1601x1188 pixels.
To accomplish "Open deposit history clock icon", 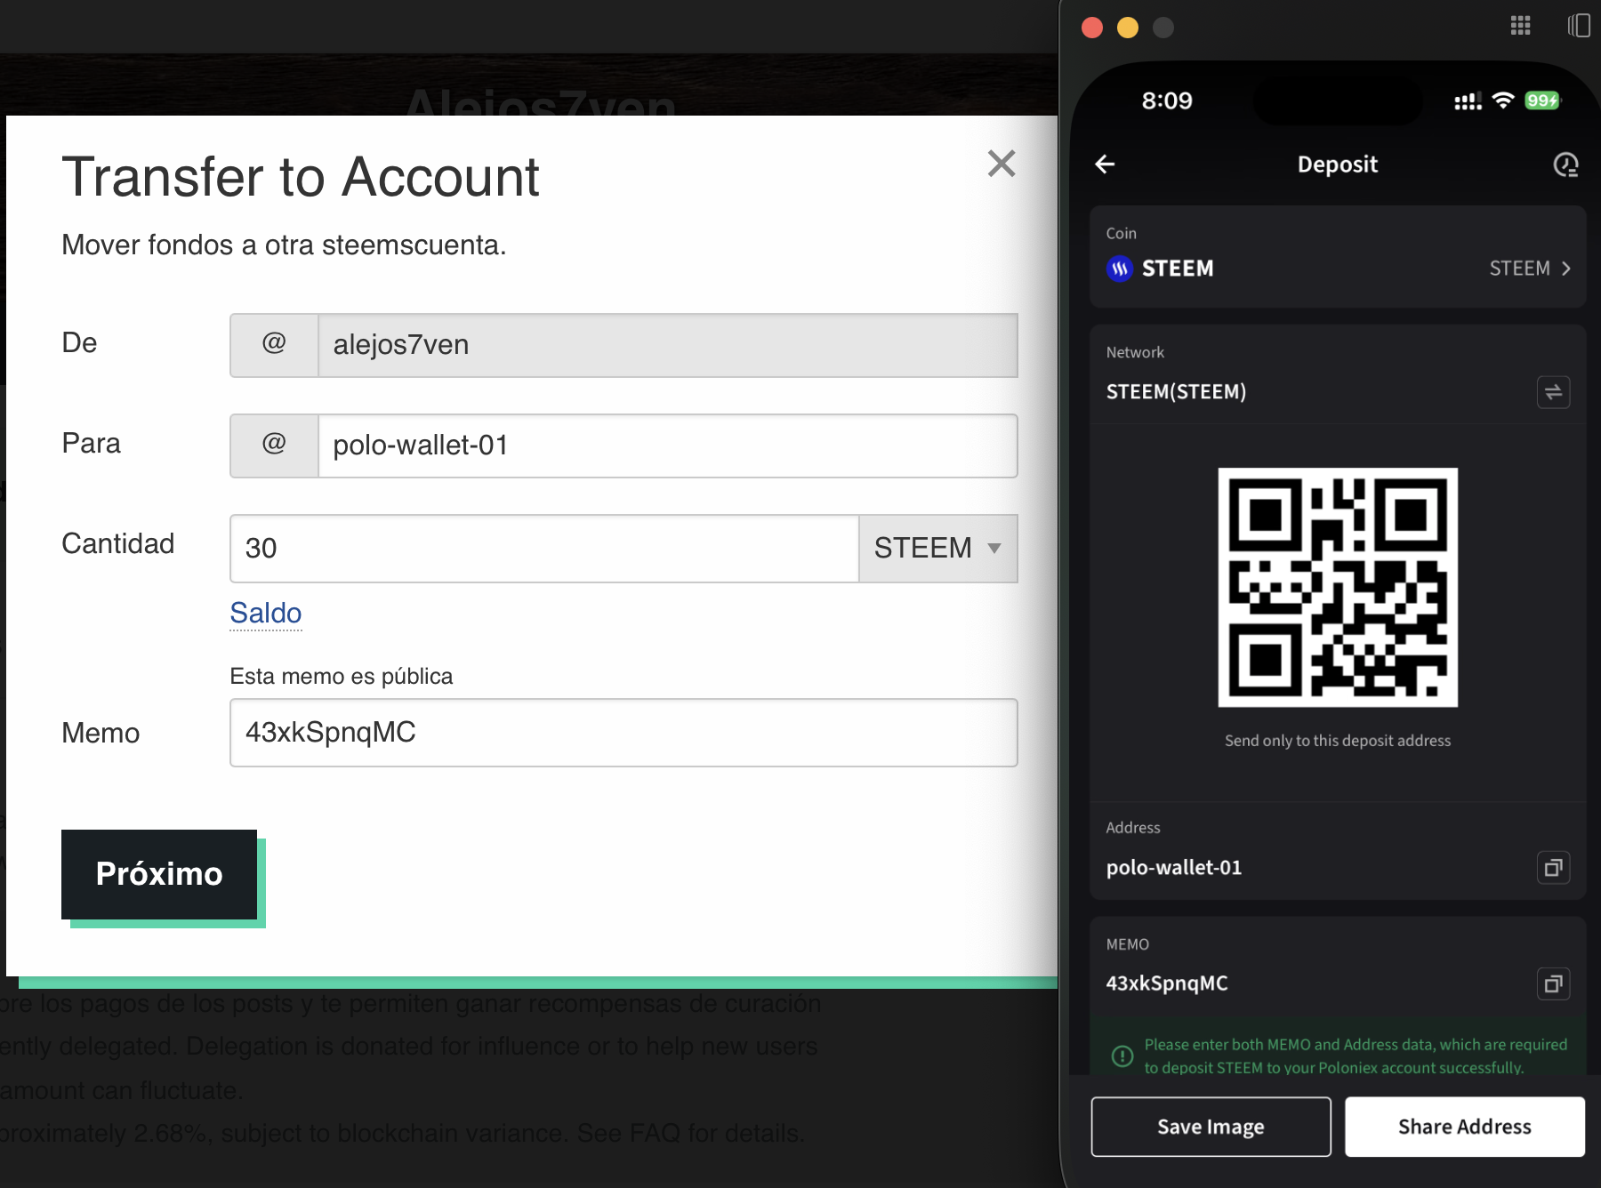I will (1565, 165).
